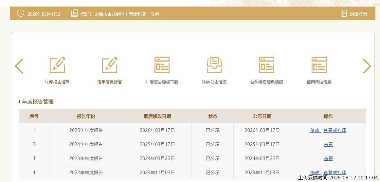Click the 年度报告填写 label text
Image resolution: width=380 pixels, height=182 pixels.
coord(57,82)
